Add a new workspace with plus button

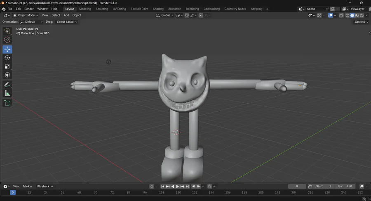[x=267, y=9]
